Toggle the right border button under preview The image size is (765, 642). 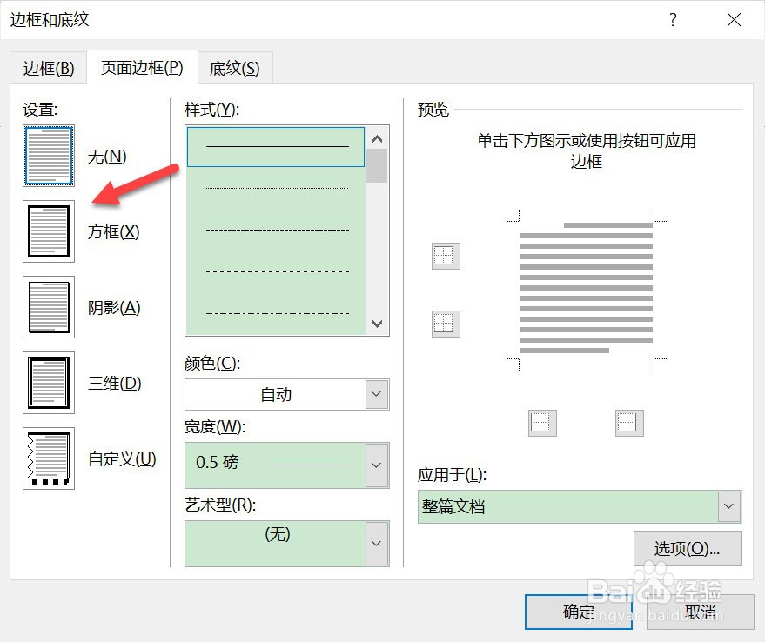click(629, 423)
